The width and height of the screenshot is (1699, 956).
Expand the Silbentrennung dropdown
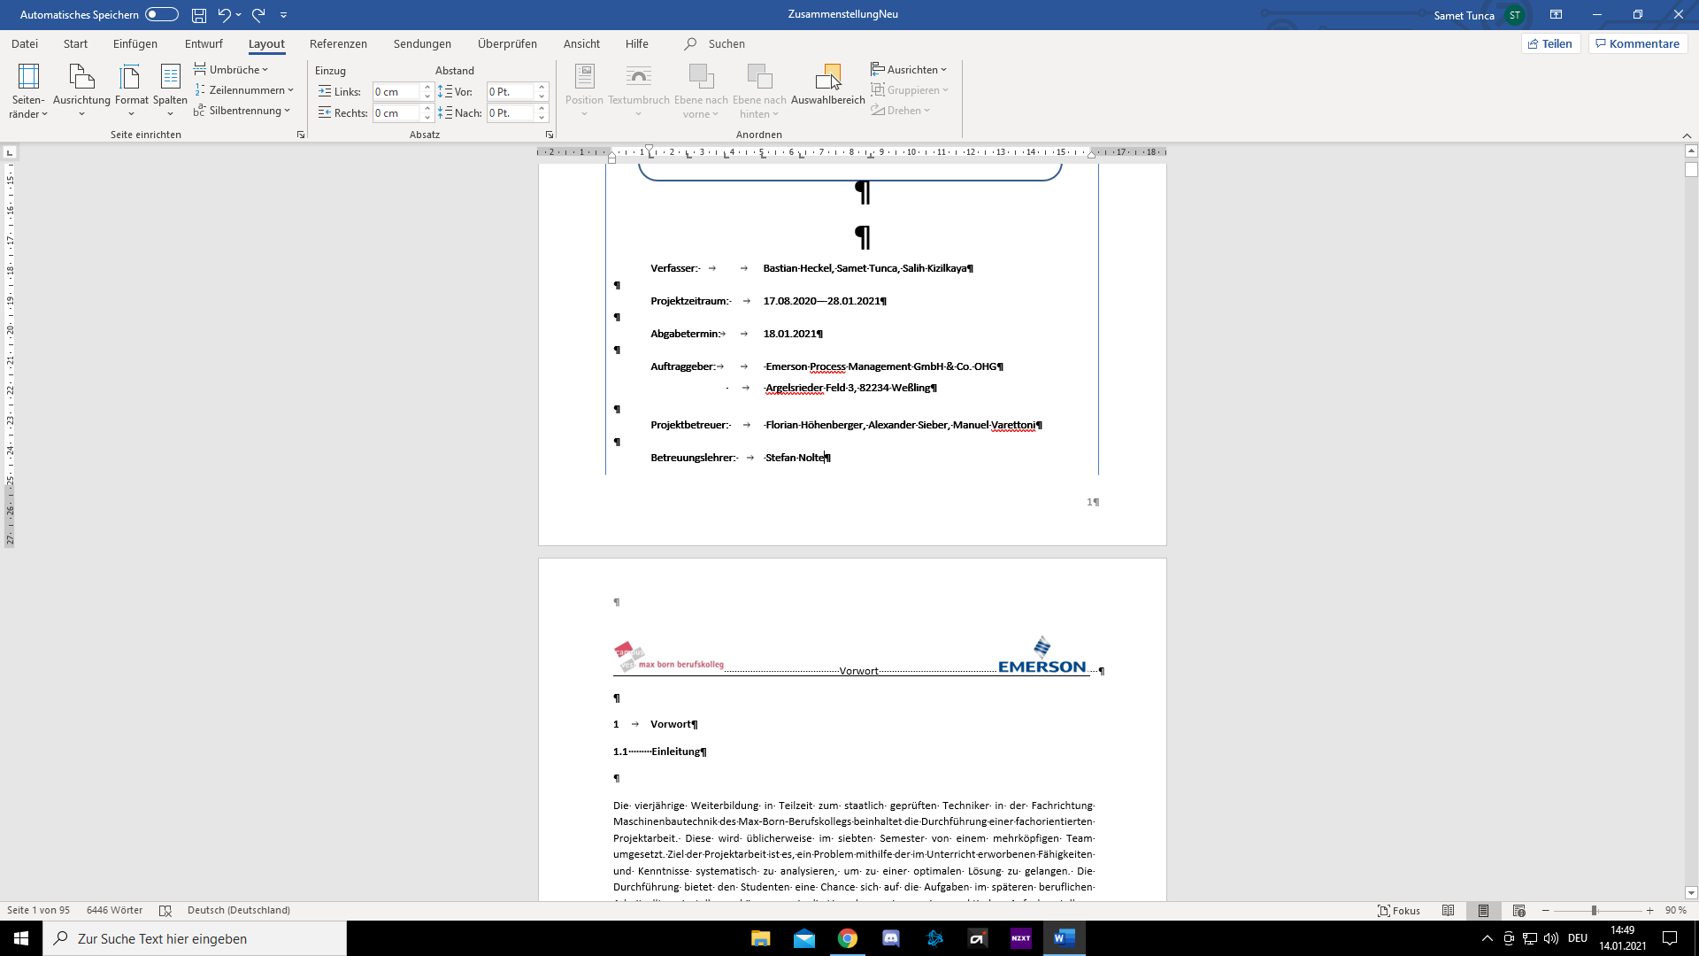(243, 111)
